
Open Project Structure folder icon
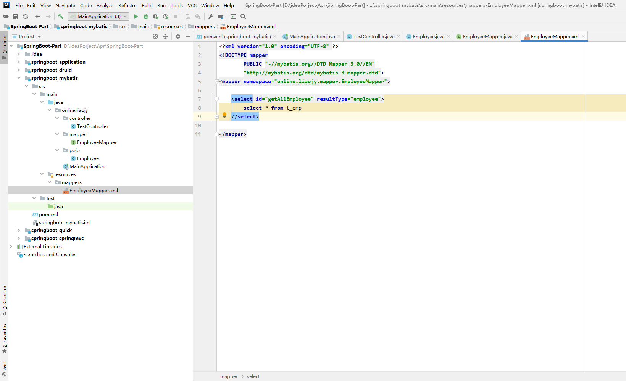click(221, 16)
